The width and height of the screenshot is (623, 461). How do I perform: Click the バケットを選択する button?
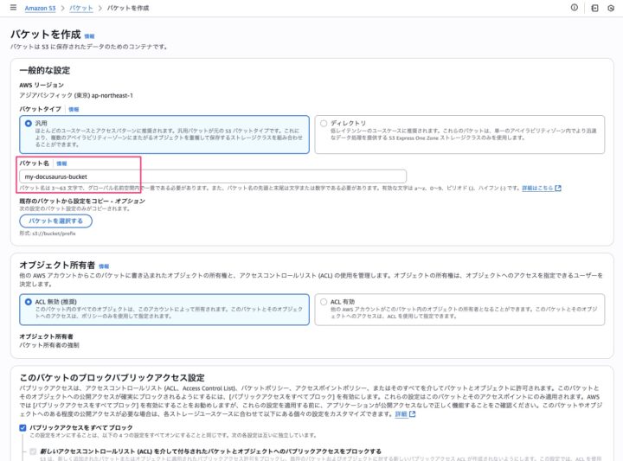point(55,221)
